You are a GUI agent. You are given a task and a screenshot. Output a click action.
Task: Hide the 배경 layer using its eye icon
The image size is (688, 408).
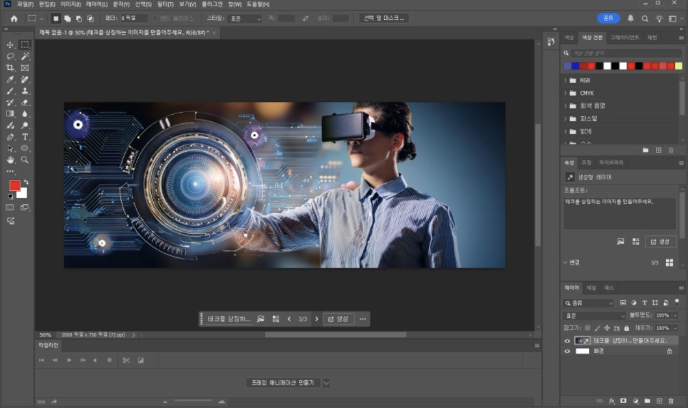coord(567,351)
